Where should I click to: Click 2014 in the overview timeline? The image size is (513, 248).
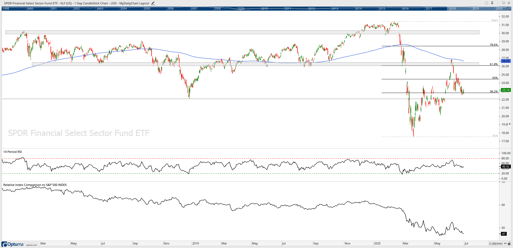coord(358,8)
